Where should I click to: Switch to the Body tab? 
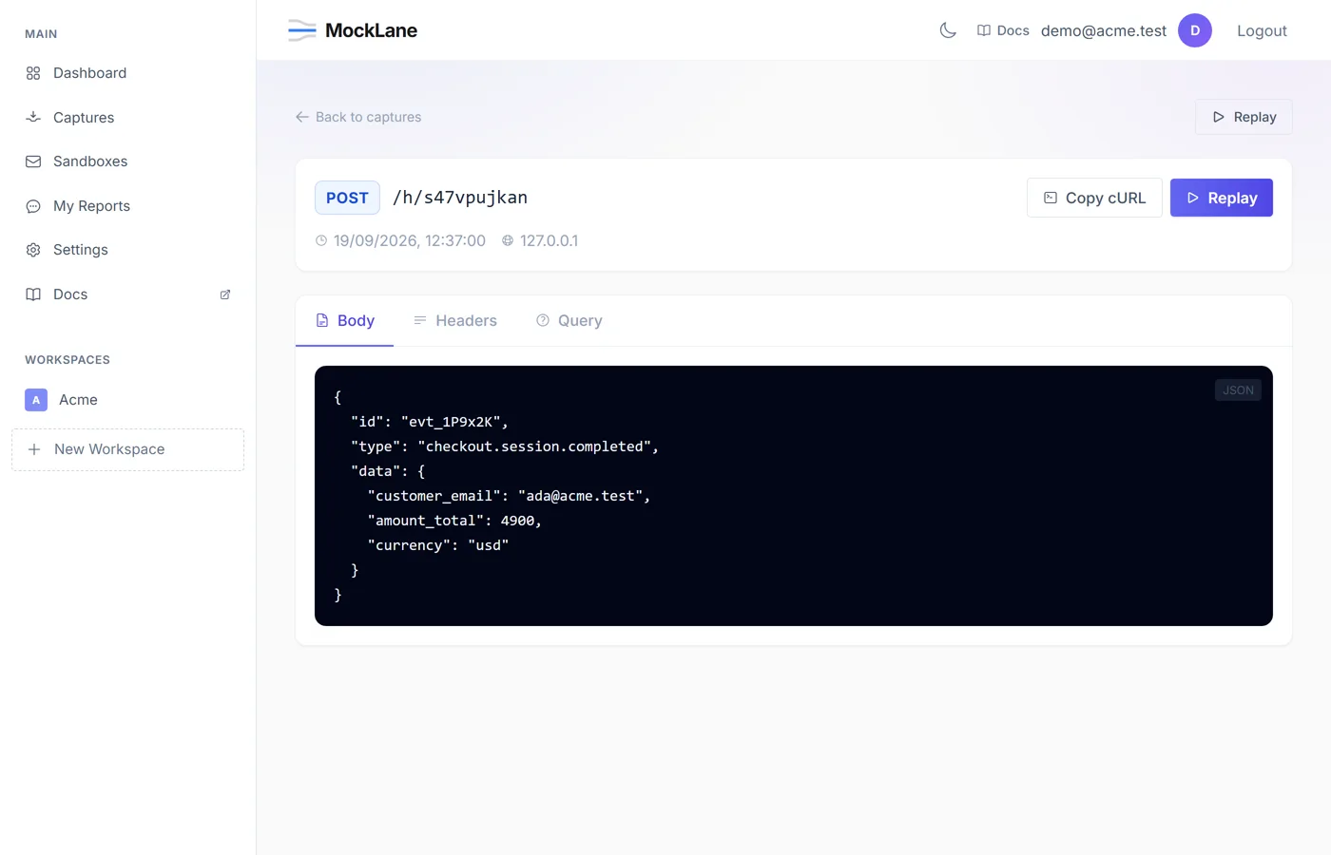click(x=344, y=321)
